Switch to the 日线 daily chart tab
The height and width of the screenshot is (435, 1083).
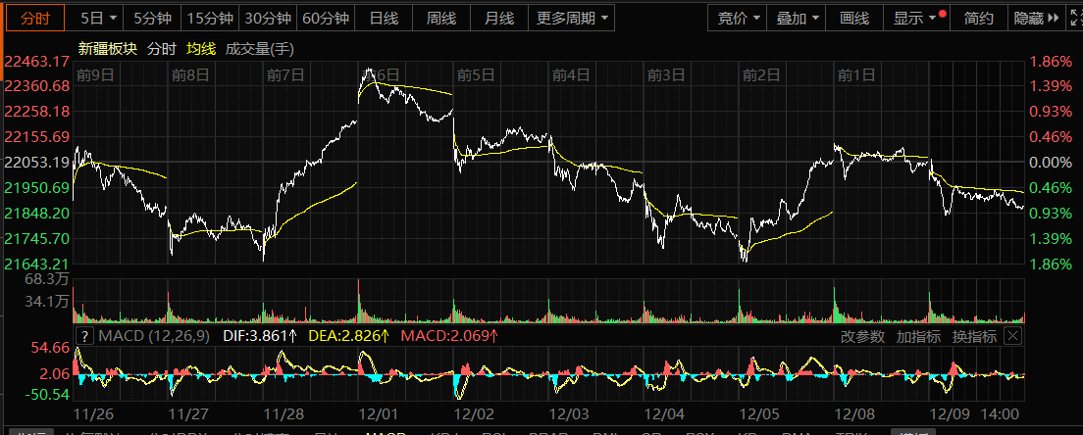(x=384, y=19)
